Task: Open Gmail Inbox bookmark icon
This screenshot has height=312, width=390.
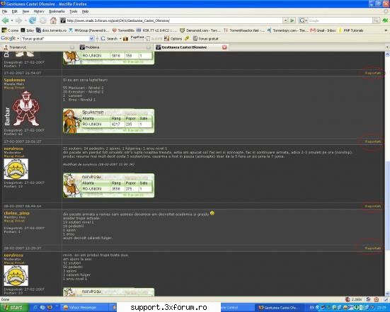Action: [x=313, y=30]
